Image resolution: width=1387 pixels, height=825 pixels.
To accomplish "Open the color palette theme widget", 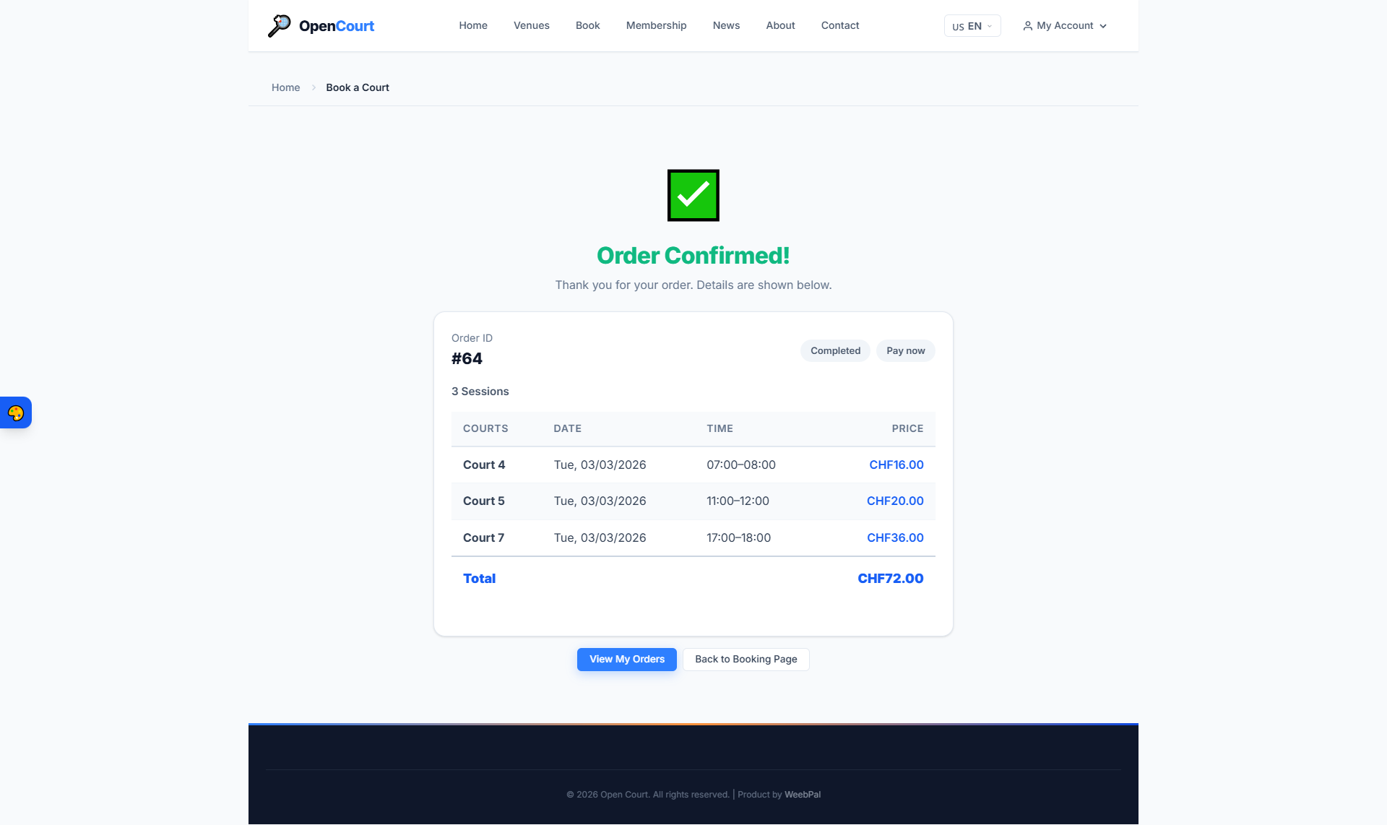I will [16, 412].
